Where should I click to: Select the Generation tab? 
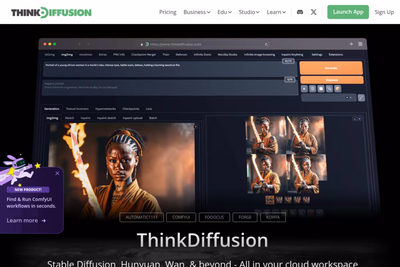click(x=52, y=109)
